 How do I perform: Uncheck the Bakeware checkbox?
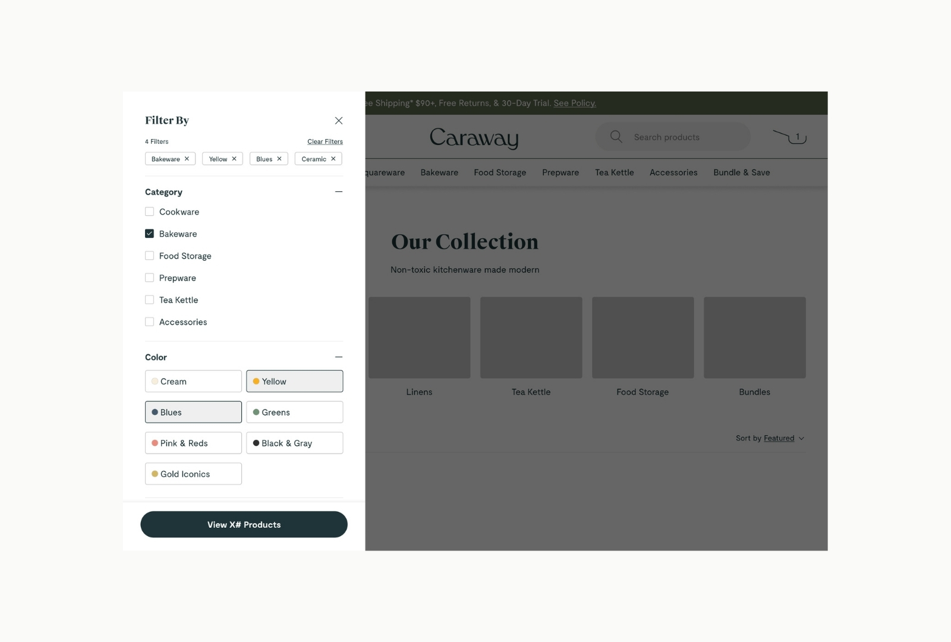(149, 234)
